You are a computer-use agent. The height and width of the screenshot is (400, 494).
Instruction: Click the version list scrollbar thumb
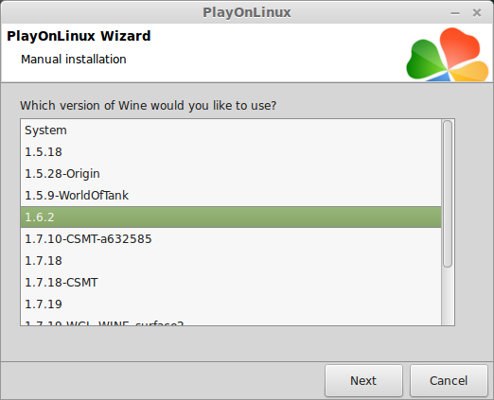(x=448, y=194)
